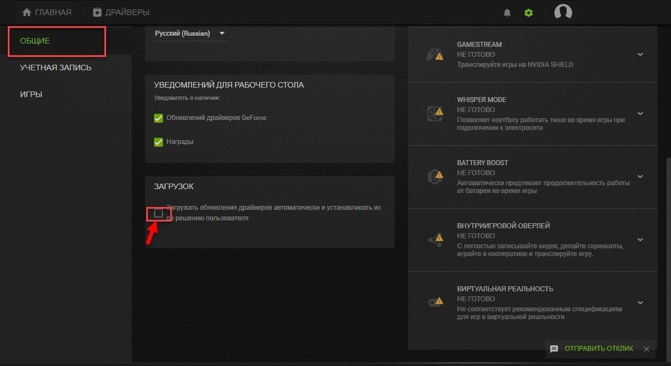This screenshot has width=671, height=366.
Task: Uncheck the Награды notifications checkbox
Action: 158,142
